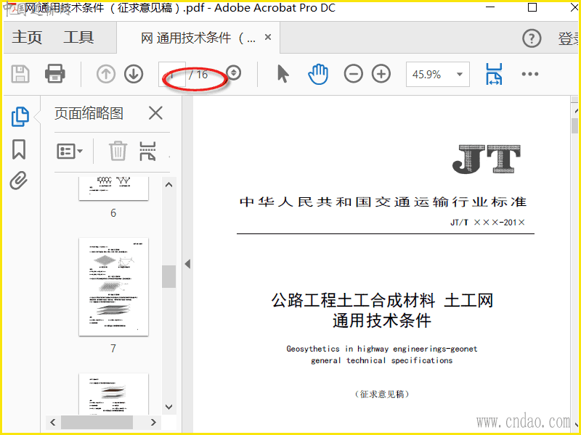Image resolution: width=581 pixels, height=435 pixels.
Task: Select the 通用技术条件 document tab
Action: point(198,38)
